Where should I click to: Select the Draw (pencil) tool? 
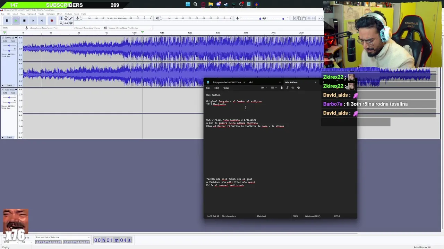pos(71,18)
